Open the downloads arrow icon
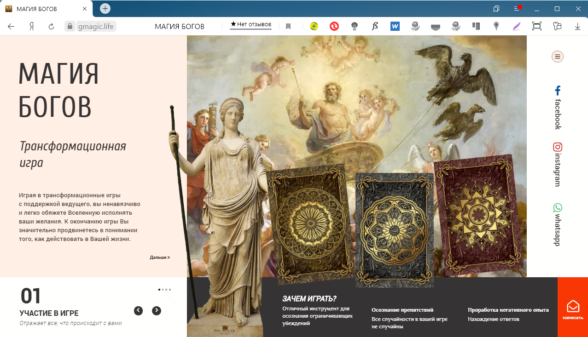Viewport: 588px width, 337px height. click(577, 27)
